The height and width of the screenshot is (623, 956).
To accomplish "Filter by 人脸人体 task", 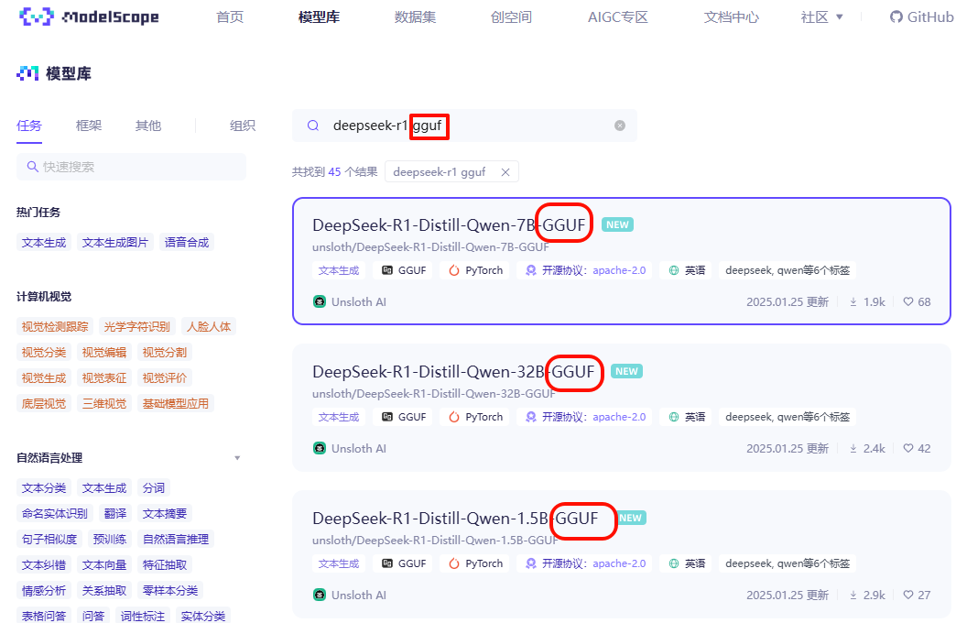I will pos(209,326).
